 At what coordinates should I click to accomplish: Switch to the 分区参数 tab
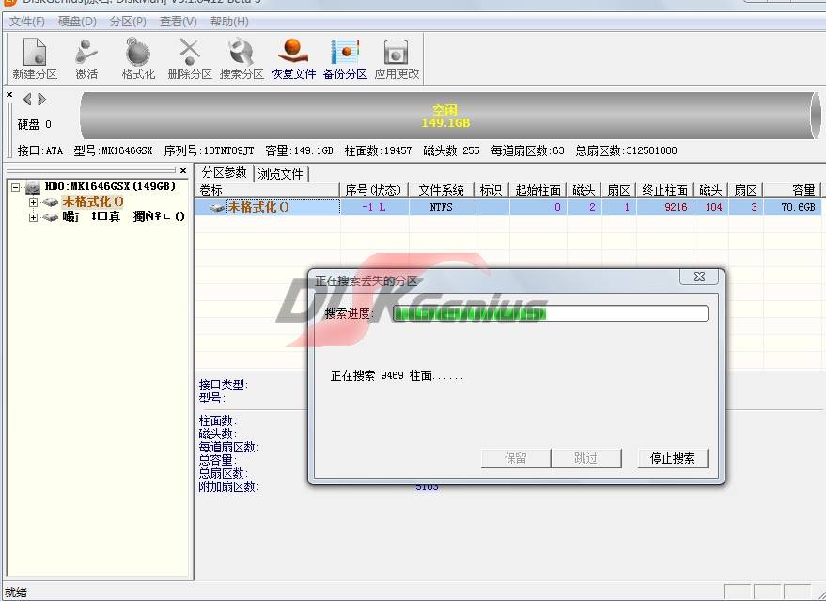[x=224, y=173]
